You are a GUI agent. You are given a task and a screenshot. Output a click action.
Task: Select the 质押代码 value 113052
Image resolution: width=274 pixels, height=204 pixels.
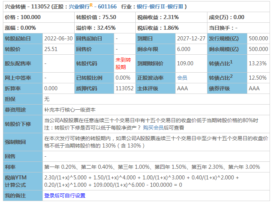point(124,88)
